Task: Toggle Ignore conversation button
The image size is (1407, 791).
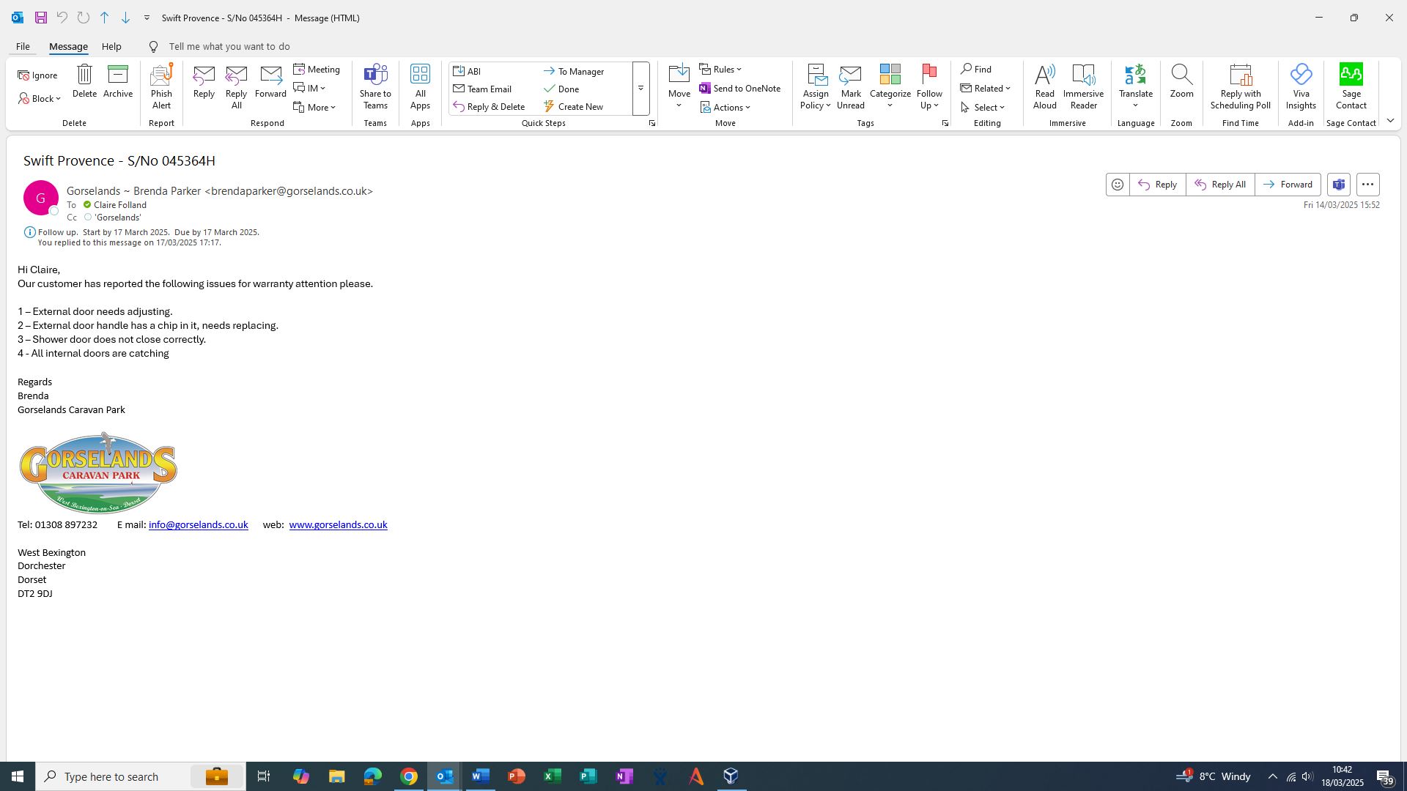Action: click(37, 75)
